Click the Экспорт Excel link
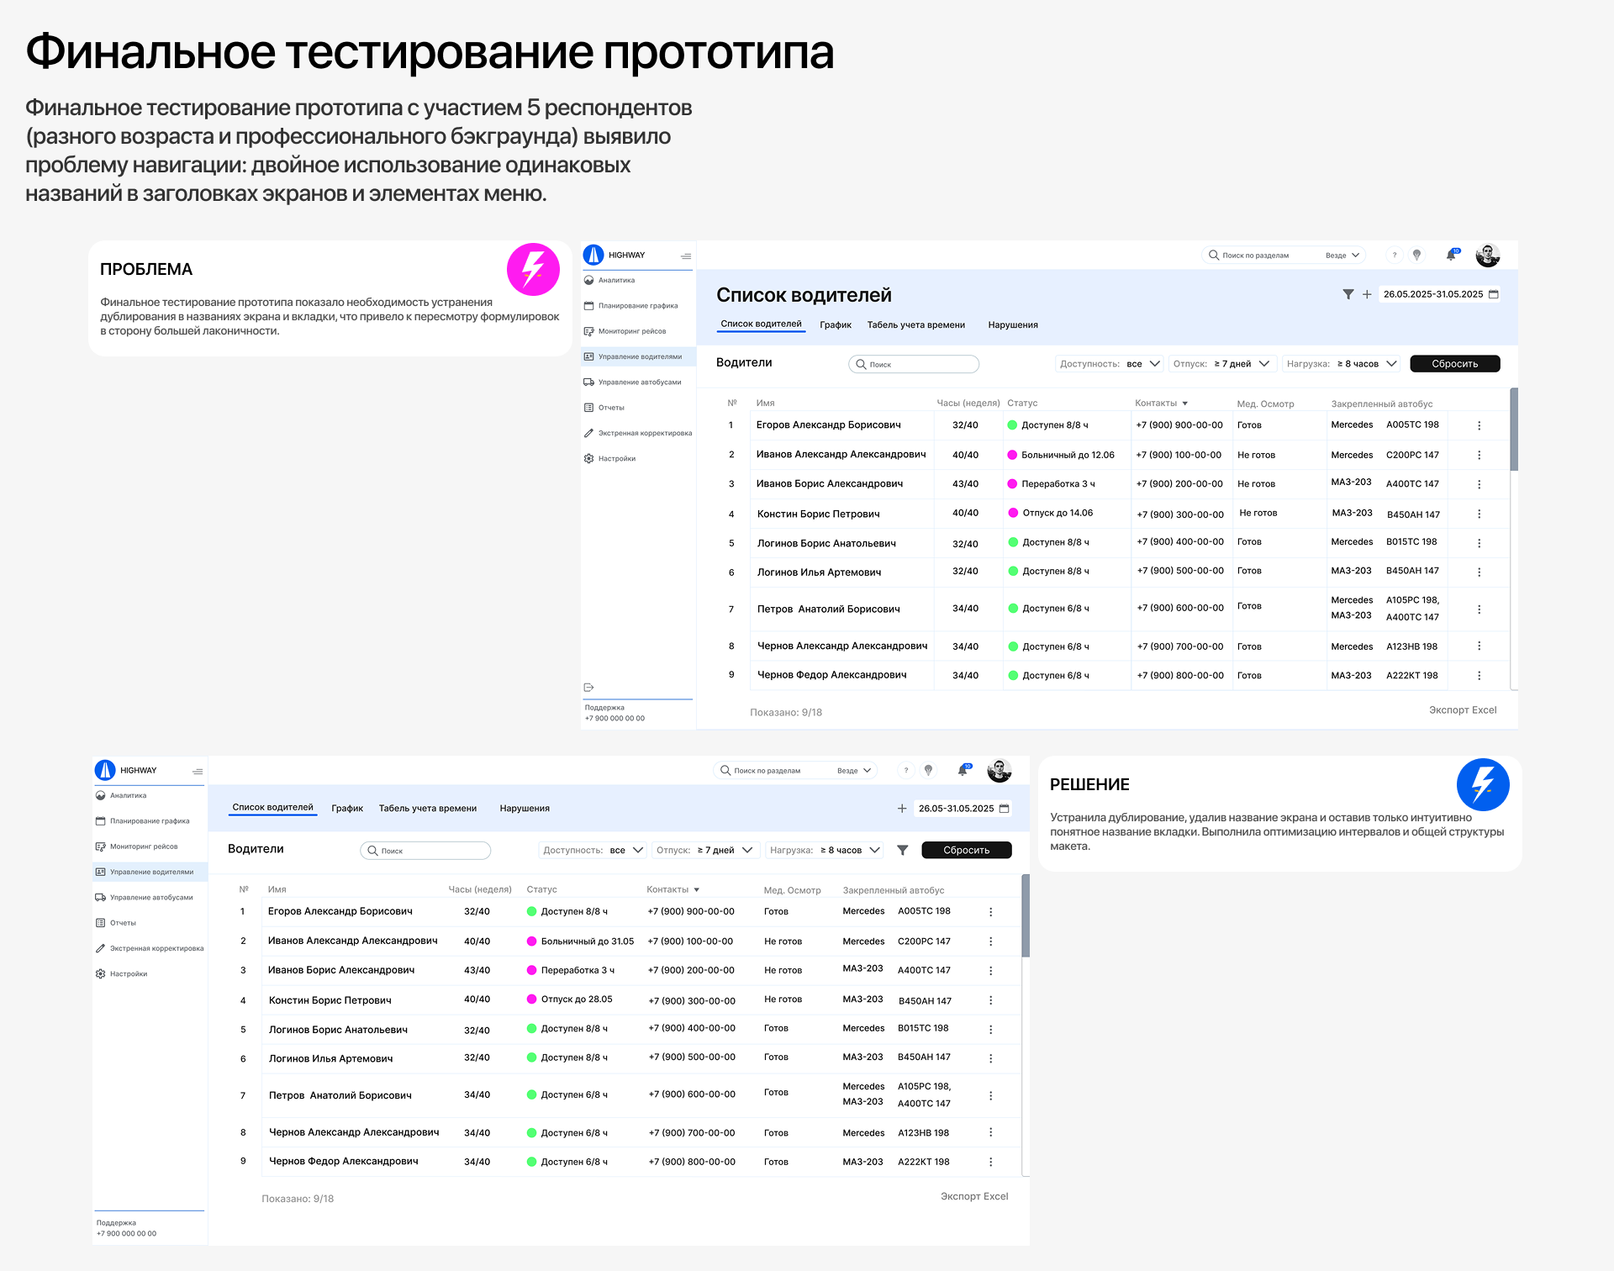1614x1271 pixels. [x=1463, y=709]
